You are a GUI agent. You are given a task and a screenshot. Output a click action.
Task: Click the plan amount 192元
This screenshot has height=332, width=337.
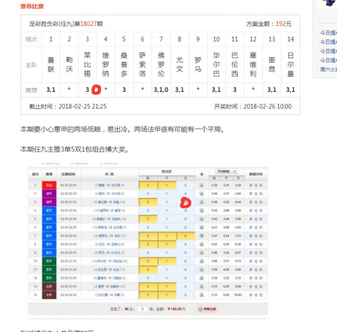tap(283, 23)
